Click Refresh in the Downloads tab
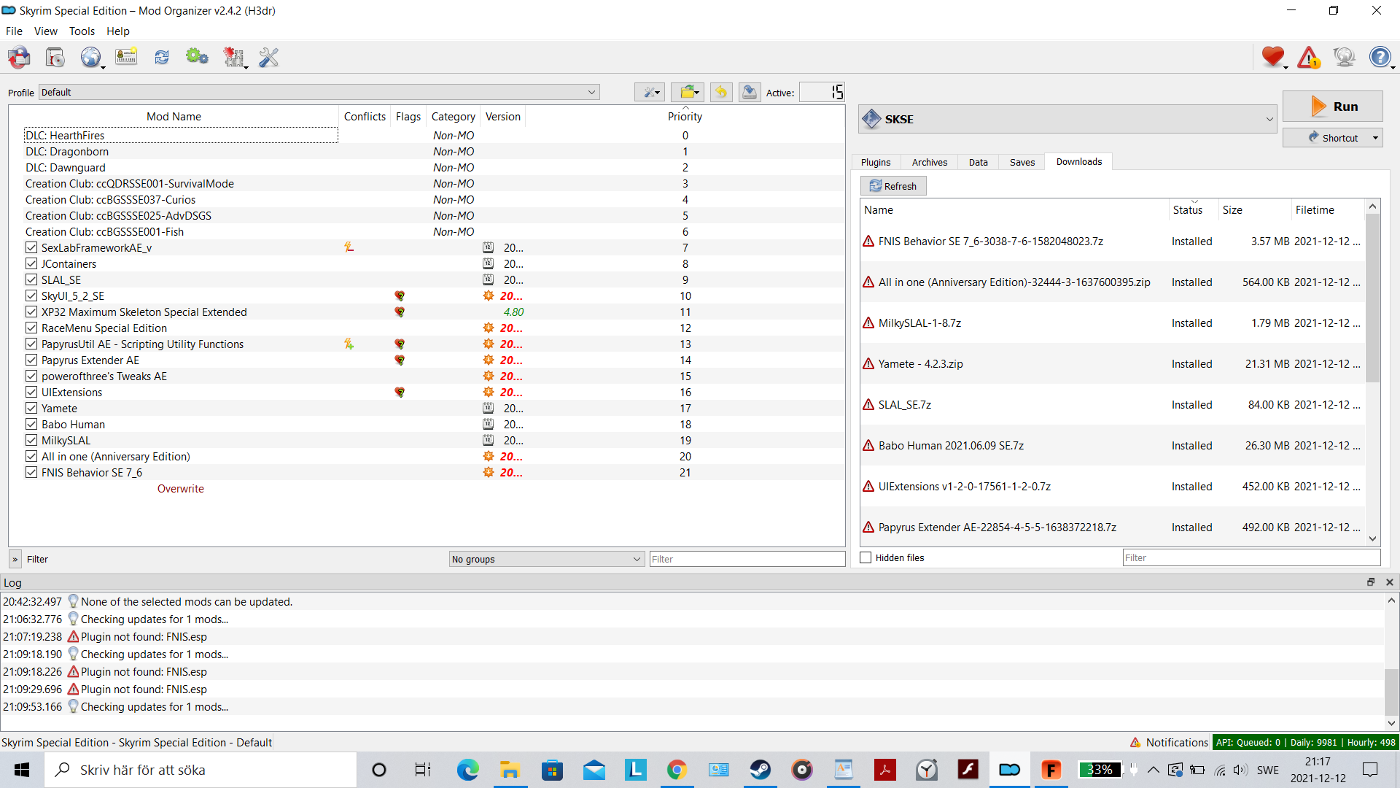 [x=893, y=186]
